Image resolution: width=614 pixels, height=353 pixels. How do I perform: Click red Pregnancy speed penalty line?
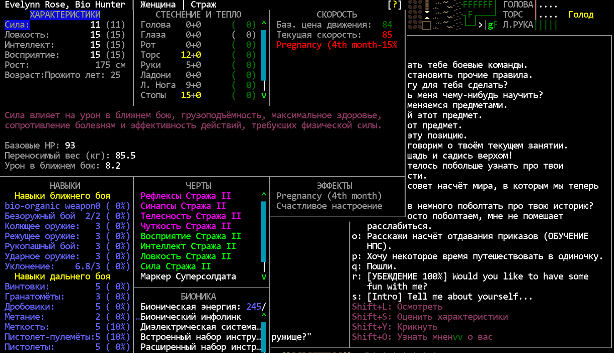point(337,45)
